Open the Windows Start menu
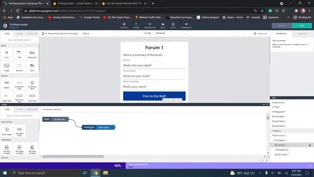The height and width of the screenshot is (177, 314). (x=5, y=173)
